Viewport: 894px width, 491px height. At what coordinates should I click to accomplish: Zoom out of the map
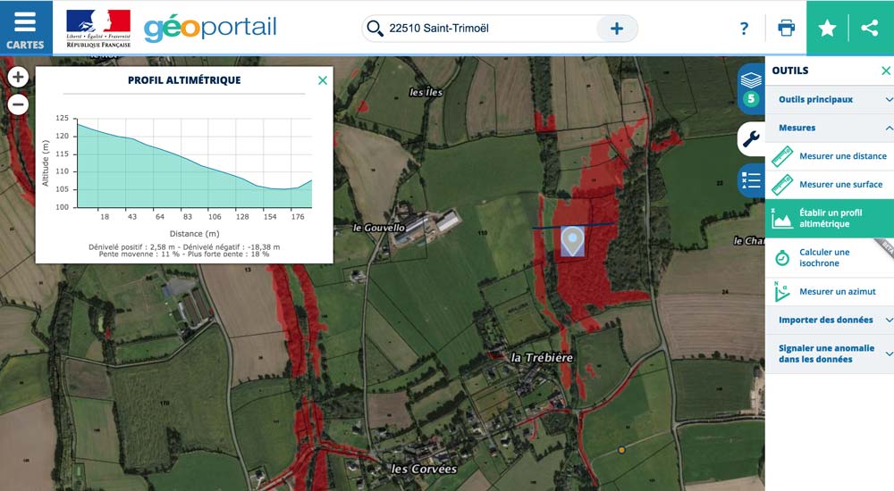(x=18, y=104)
